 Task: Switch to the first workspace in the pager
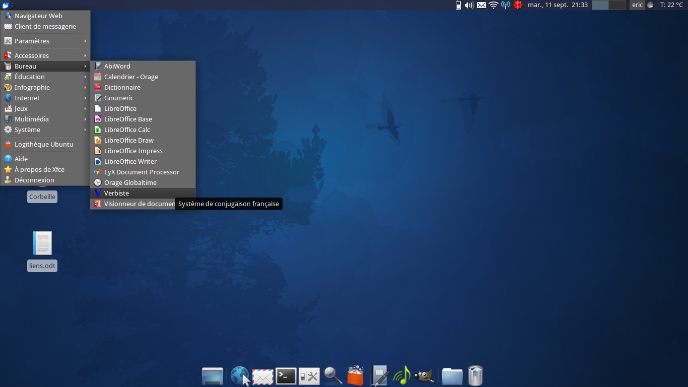coord(600,5)
